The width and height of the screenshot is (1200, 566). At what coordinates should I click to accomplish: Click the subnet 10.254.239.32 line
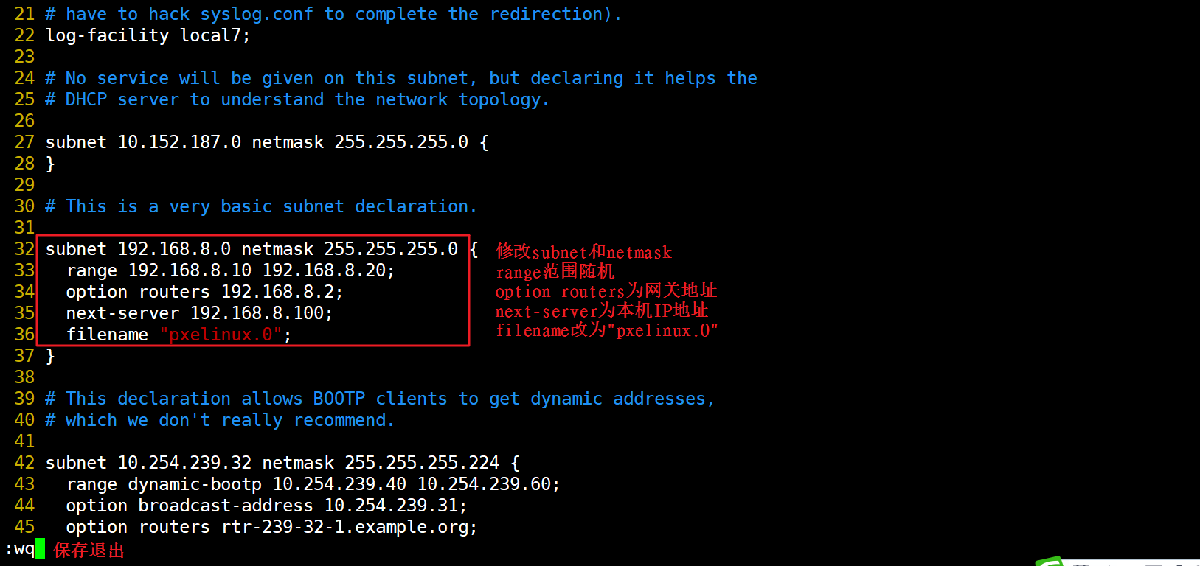(x=282, y=463)
